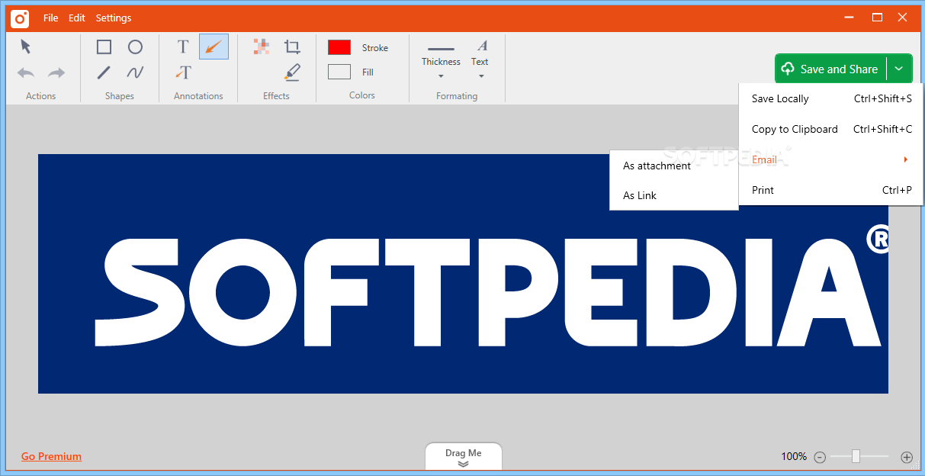Open the Text formatting dropdown
925x476 pixels.
coord(480,60)
